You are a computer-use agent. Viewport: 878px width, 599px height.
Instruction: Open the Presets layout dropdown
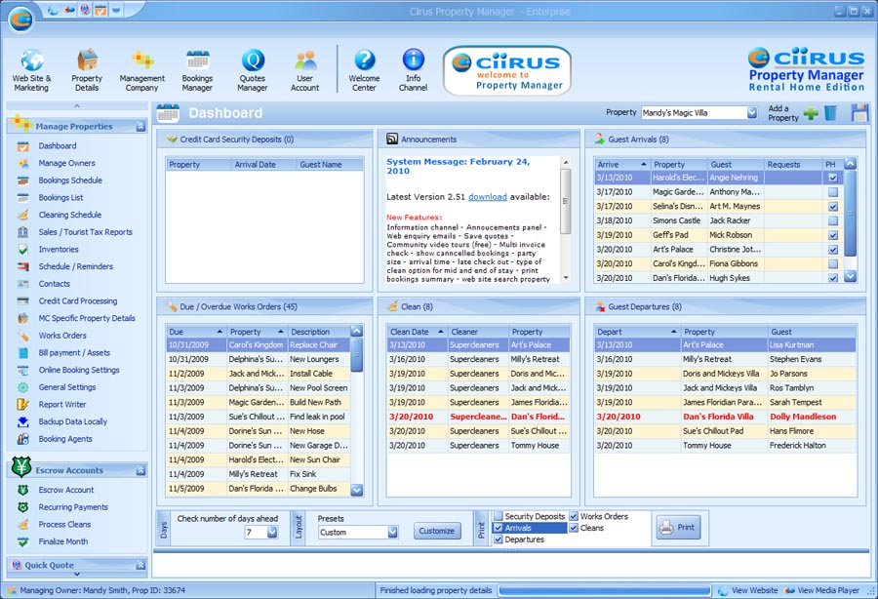point(392,533)
